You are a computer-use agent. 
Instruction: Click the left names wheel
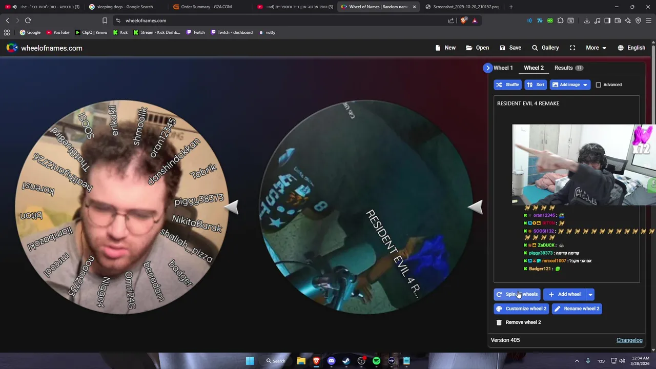pos(122,207)
